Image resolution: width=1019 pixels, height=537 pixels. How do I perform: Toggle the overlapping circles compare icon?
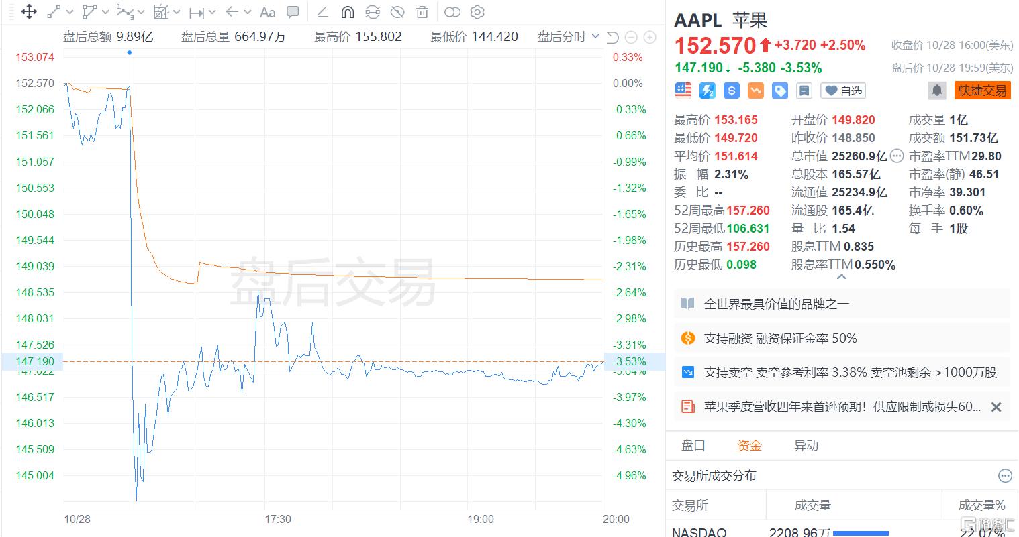(x=453, y=12)
